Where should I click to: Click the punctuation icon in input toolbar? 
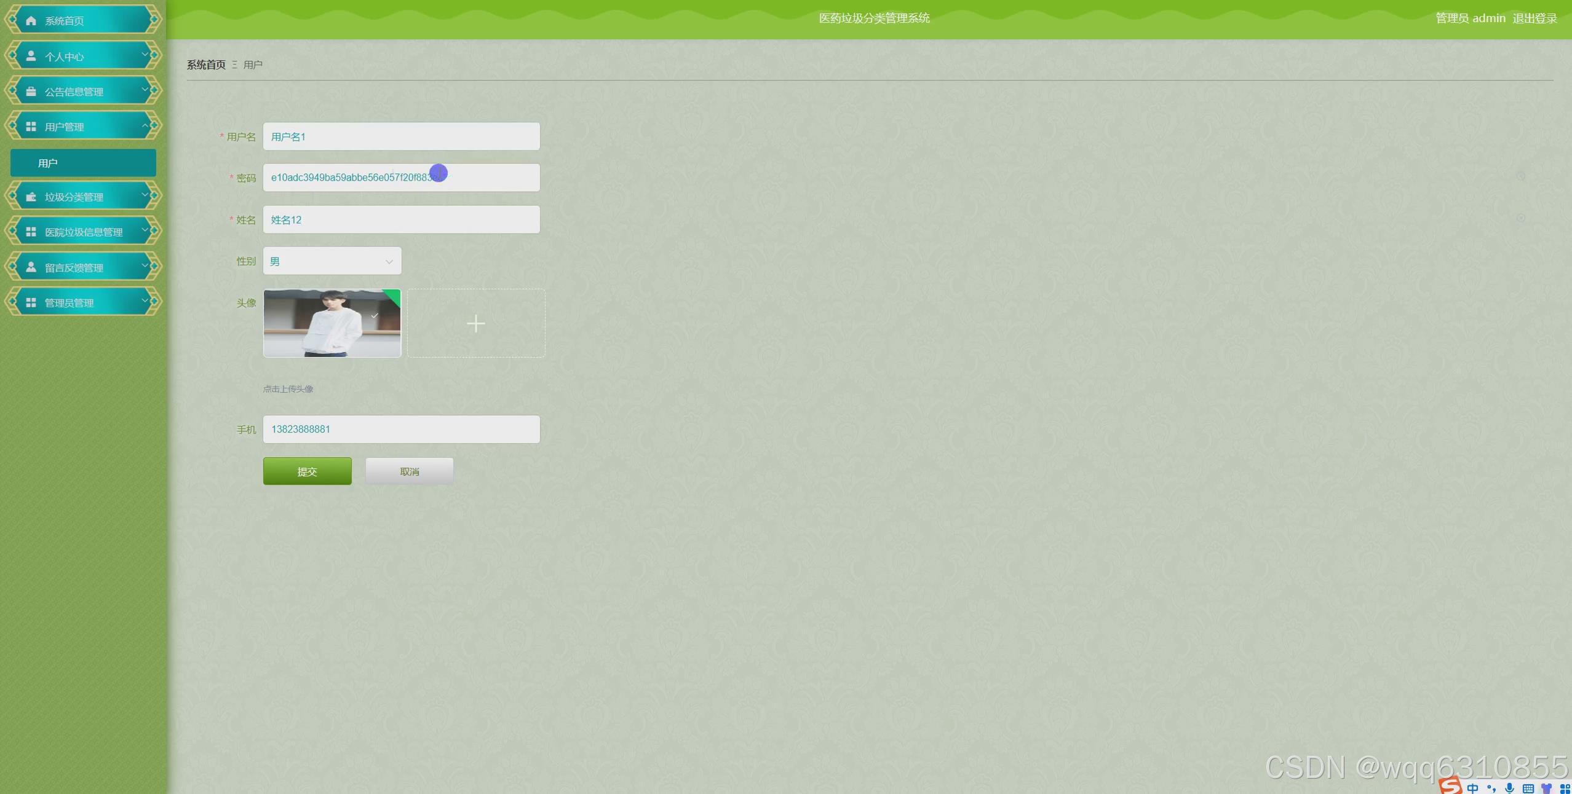pyautogui.click(x=1491, y=788)
